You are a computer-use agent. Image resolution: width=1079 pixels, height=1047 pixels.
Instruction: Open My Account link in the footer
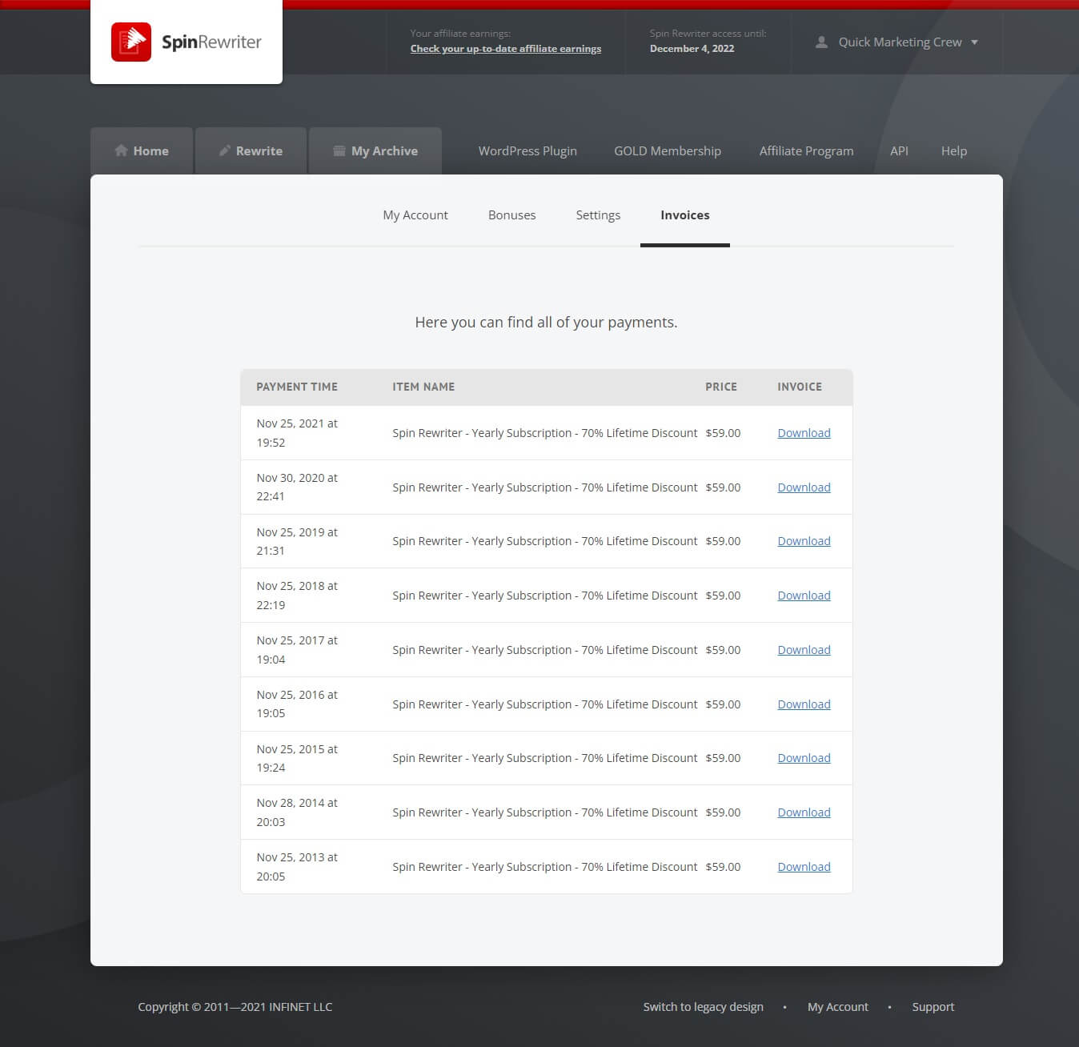837,1007
